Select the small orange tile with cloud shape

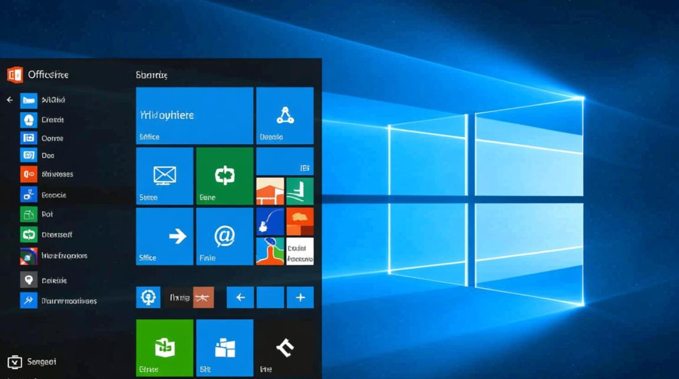pos(300,221)
